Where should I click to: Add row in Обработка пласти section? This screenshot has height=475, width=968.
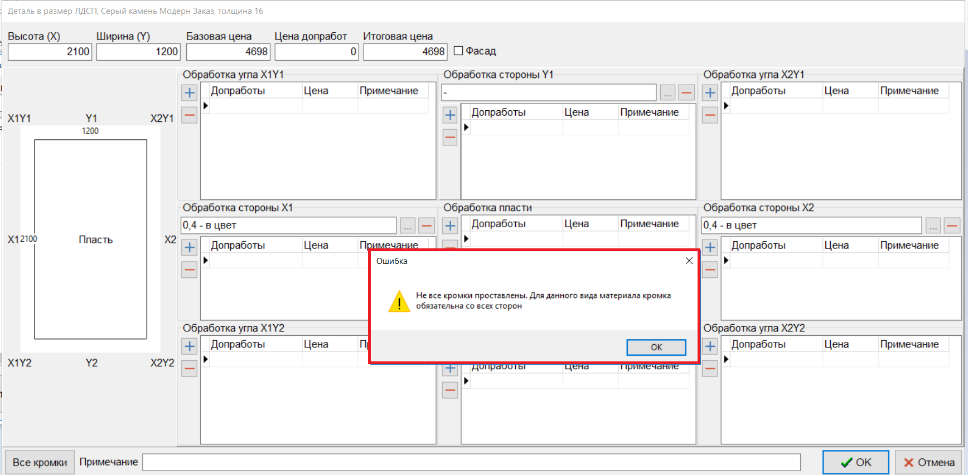tap(450, 226)
